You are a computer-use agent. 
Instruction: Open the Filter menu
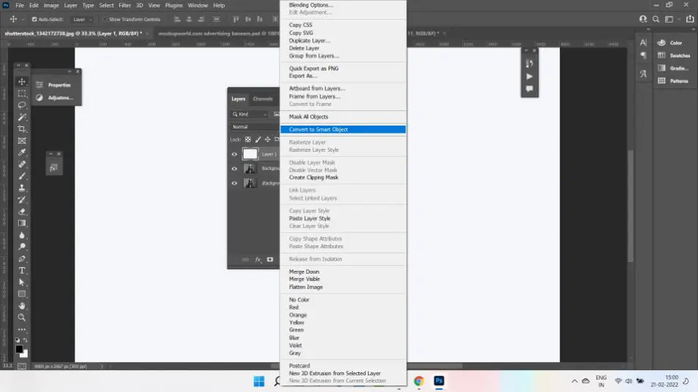[x=124, y=5]
